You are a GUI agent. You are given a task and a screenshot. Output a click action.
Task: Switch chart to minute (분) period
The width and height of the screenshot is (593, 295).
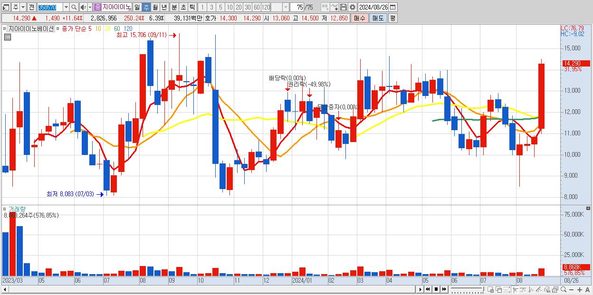coord(174,7)
